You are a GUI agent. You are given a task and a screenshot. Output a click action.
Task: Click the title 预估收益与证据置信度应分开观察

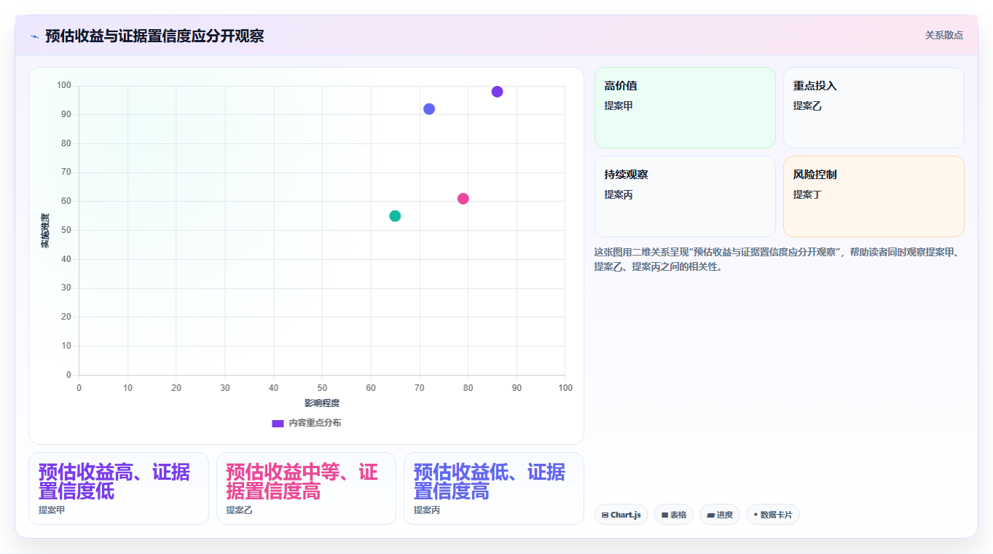[x=154, y=36]
